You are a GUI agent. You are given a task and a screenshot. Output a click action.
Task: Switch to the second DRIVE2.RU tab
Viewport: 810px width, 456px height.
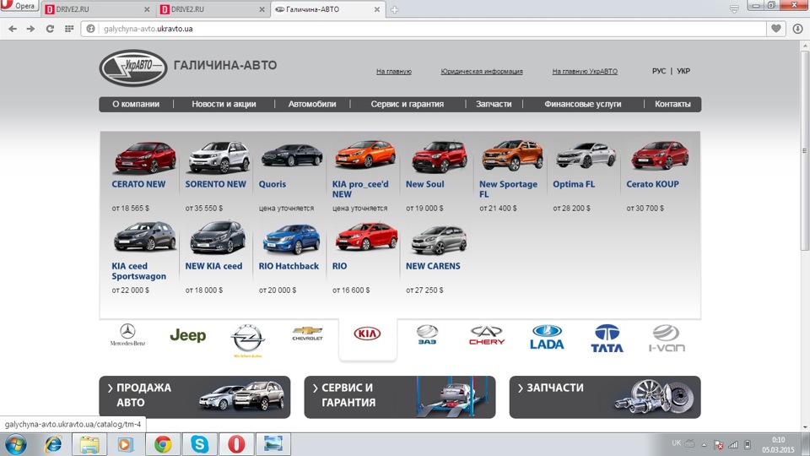click(213, 9)
